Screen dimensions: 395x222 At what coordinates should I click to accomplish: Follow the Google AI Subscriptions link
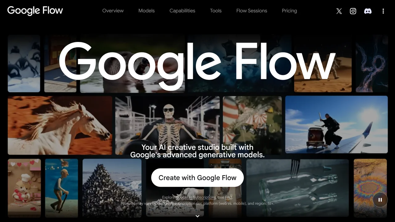pyautogui.click(x=196, y=197)
